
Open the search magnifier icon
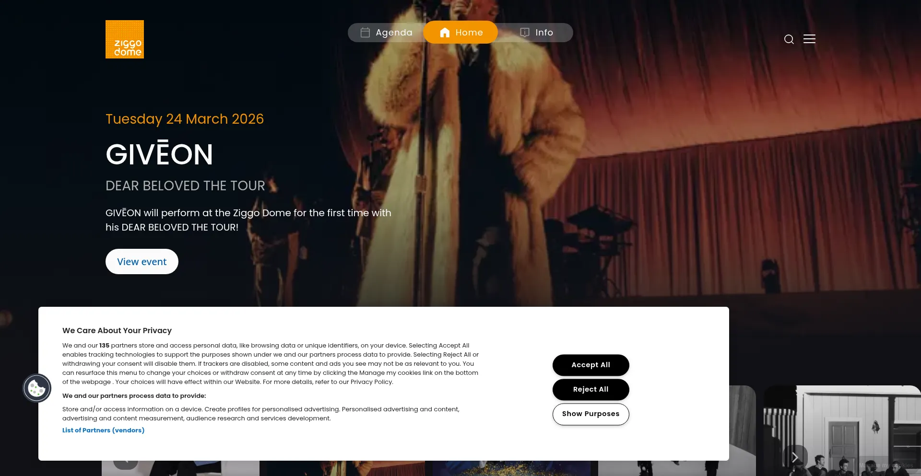click(789, 39)
